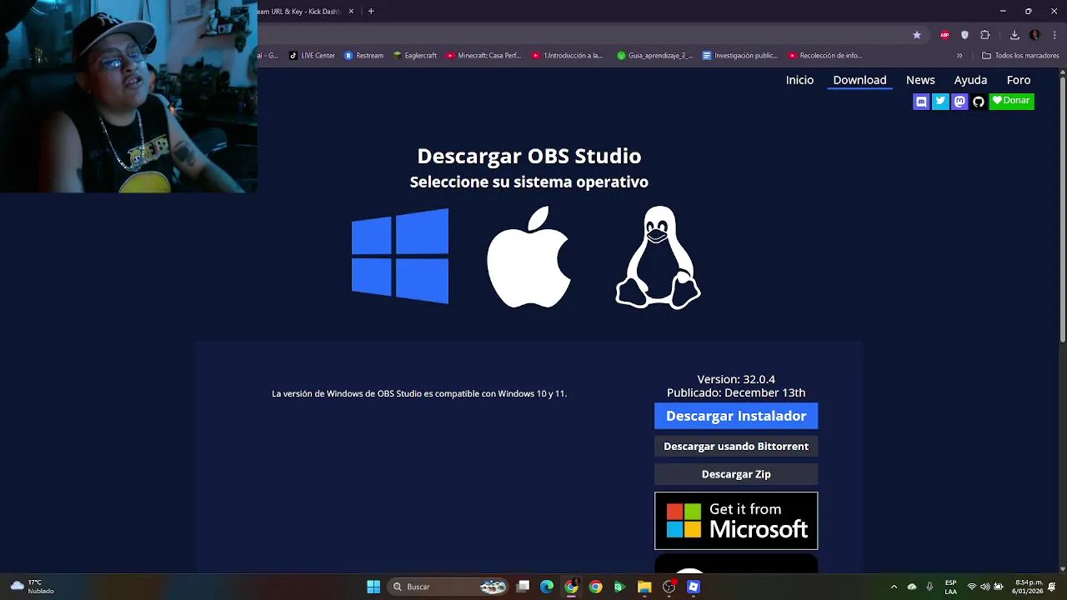The width and height of the screenshot is (1067, 600).
Task: Click the shield extension icon
Action: tap(964, 35)
